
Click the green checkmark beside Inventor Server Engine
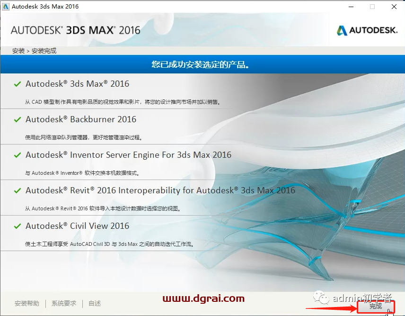18,155
